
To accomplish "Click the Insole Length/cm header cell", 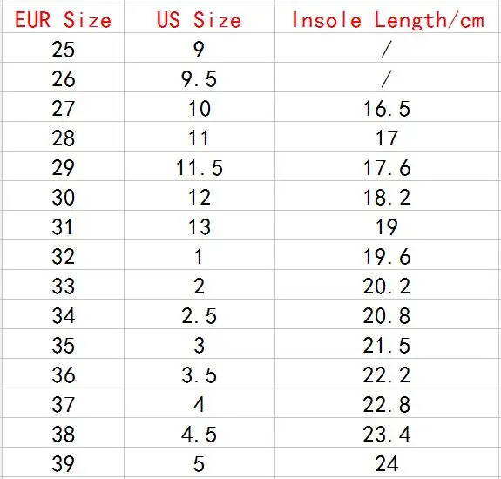I will point(387,17).
